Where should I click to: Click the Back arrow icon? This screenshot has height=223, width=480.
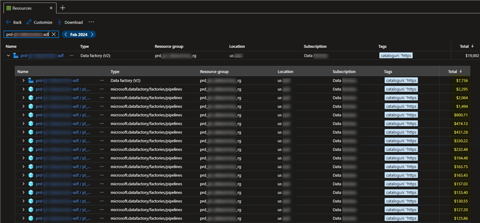click(7, 22)
